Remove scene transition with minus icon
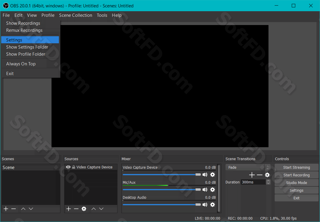320x222 pixels. (x=260, y=175)
